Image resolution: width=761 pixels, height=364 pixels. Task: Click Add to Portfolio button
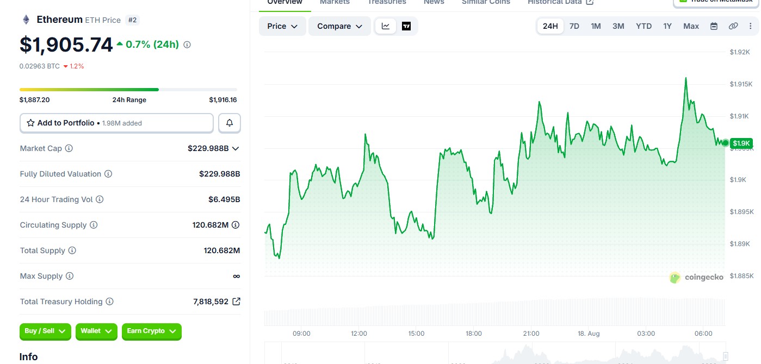116,123
